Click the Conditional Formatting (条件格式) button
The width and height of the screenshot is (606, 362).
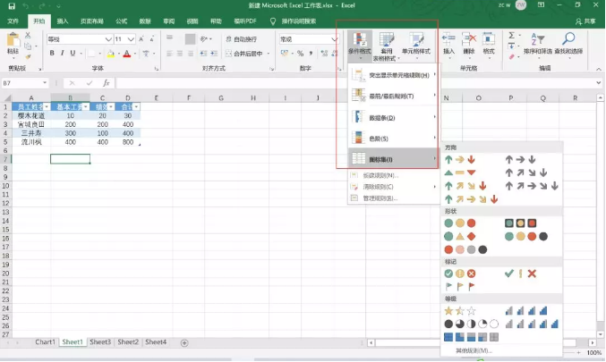360,46
